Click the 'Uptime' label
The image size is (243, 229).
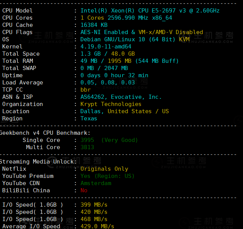click(12, 75)
